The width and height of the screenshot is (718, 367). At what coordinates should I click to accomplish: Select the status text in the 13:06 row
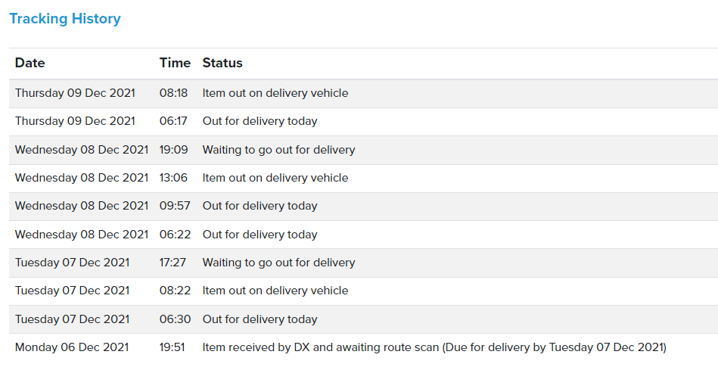click(x=275, y=178)
